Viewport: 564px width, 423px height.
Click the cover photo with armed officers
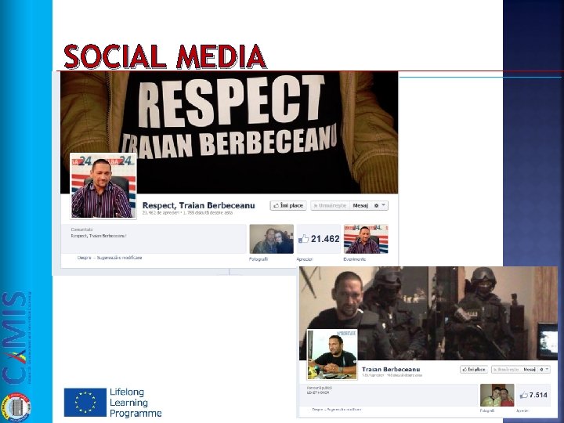pos(428,313)
